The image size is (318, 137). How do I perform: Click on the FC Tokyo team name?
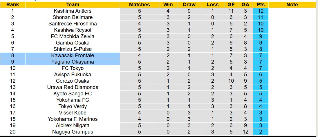(73, 68)
